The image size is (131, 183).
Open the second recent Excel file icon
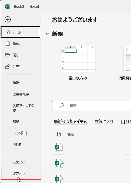(59, 163)
